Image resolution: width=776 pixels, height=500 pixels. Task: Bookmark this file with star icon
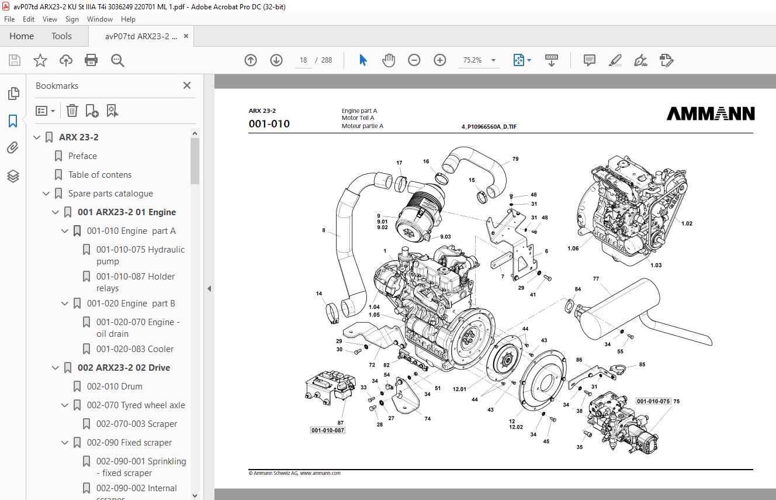(40, 60)
